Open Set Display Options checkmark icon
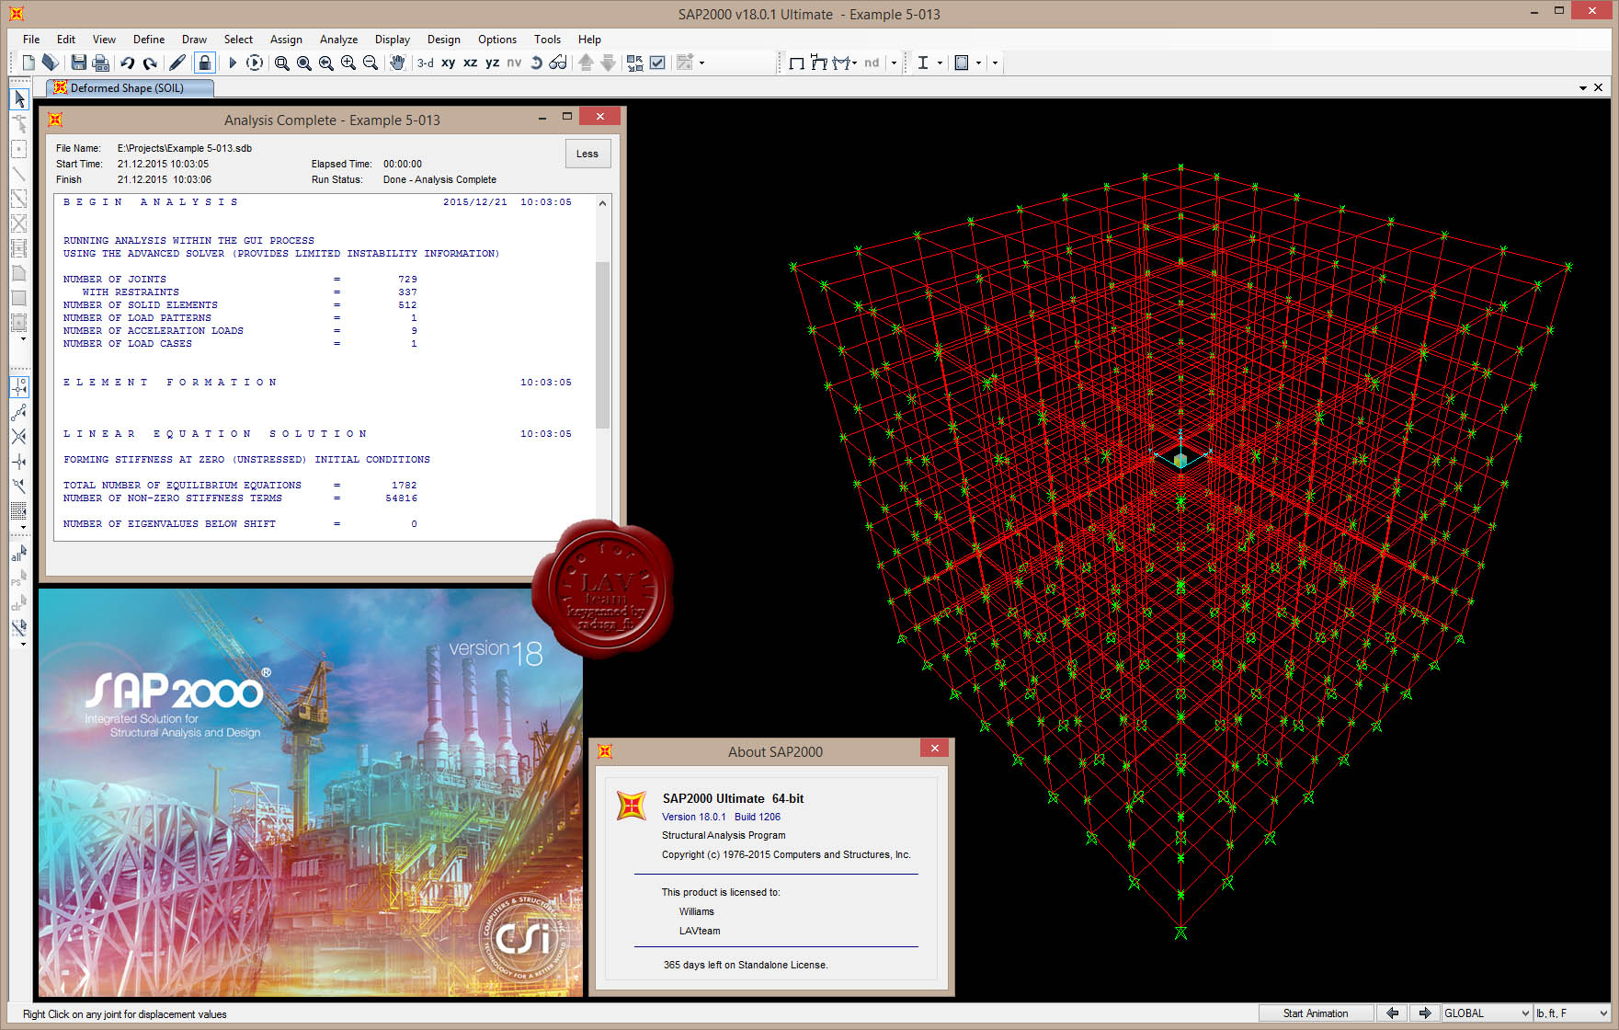This screenshot has width=1619, height=1030. (657, 63)
